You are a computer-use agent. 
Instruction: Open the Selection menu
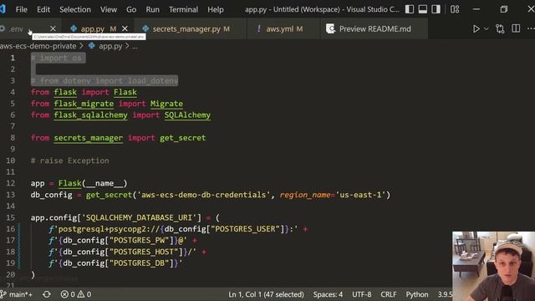[75, 9]
